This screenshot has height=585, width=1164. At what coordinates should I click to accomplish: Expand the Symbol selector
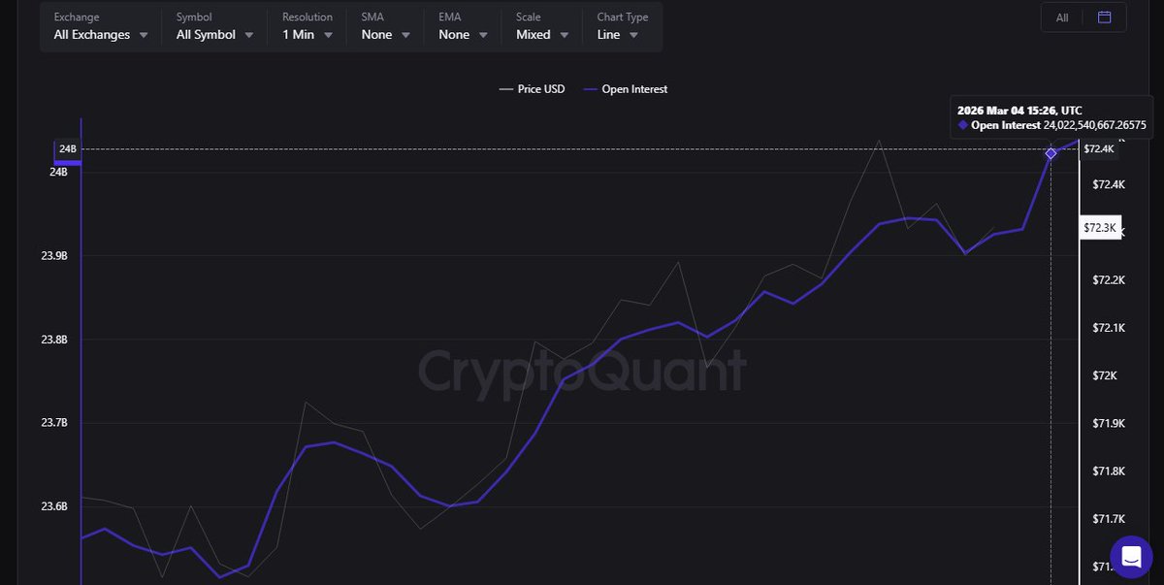(214, 35)
